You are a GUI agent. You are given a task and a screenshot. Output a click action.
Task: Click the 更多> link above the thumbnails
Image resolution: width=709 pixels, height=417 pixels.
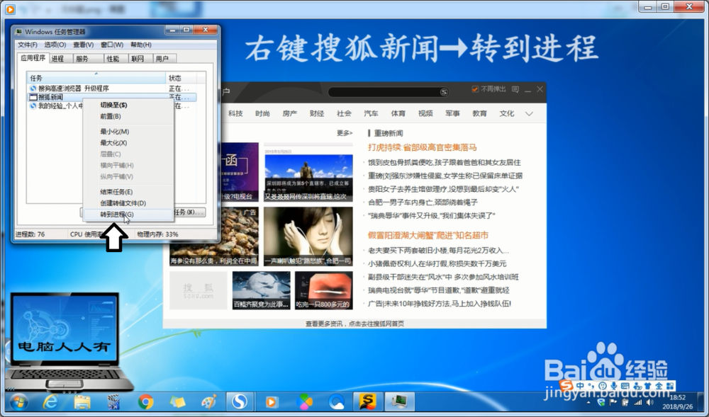click(x=345, y=133)
